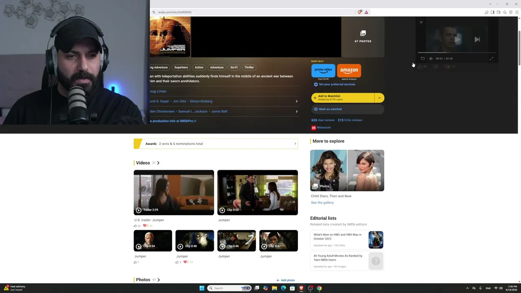Screen dimensions: 521x293
Task: Mute the mini player volume
Action: coord(431,59)
